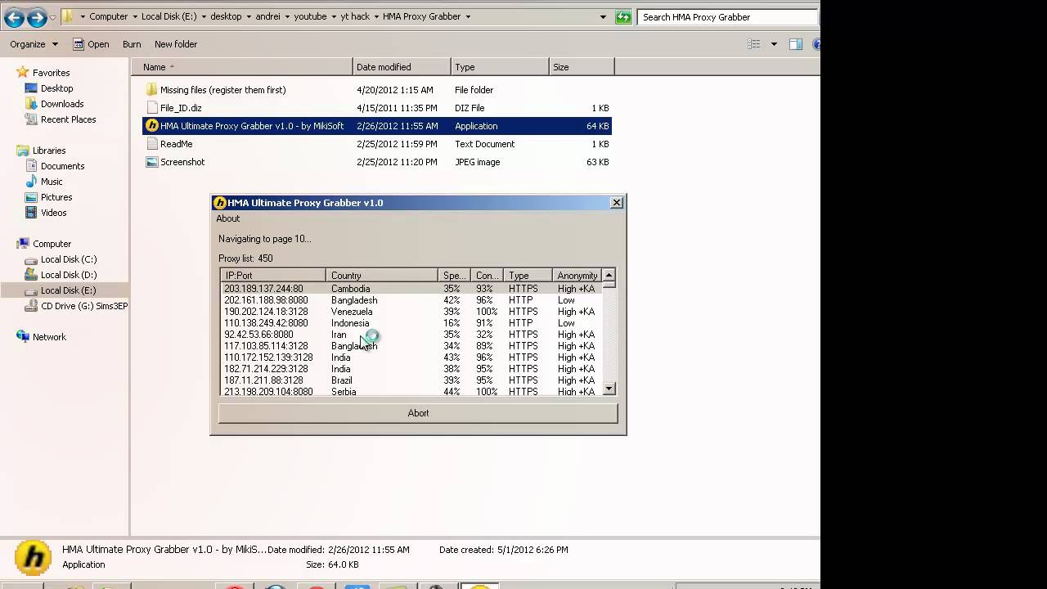Click the Favorites star heading

point(51,73)
